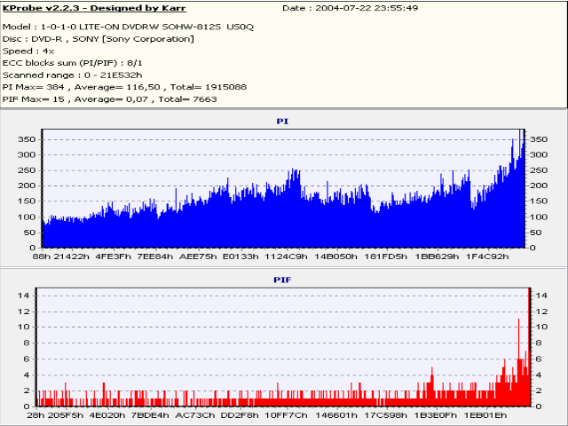The image size is (568, 426).
Task: Select the AC73Ch axis label
Action: [195, 415]
